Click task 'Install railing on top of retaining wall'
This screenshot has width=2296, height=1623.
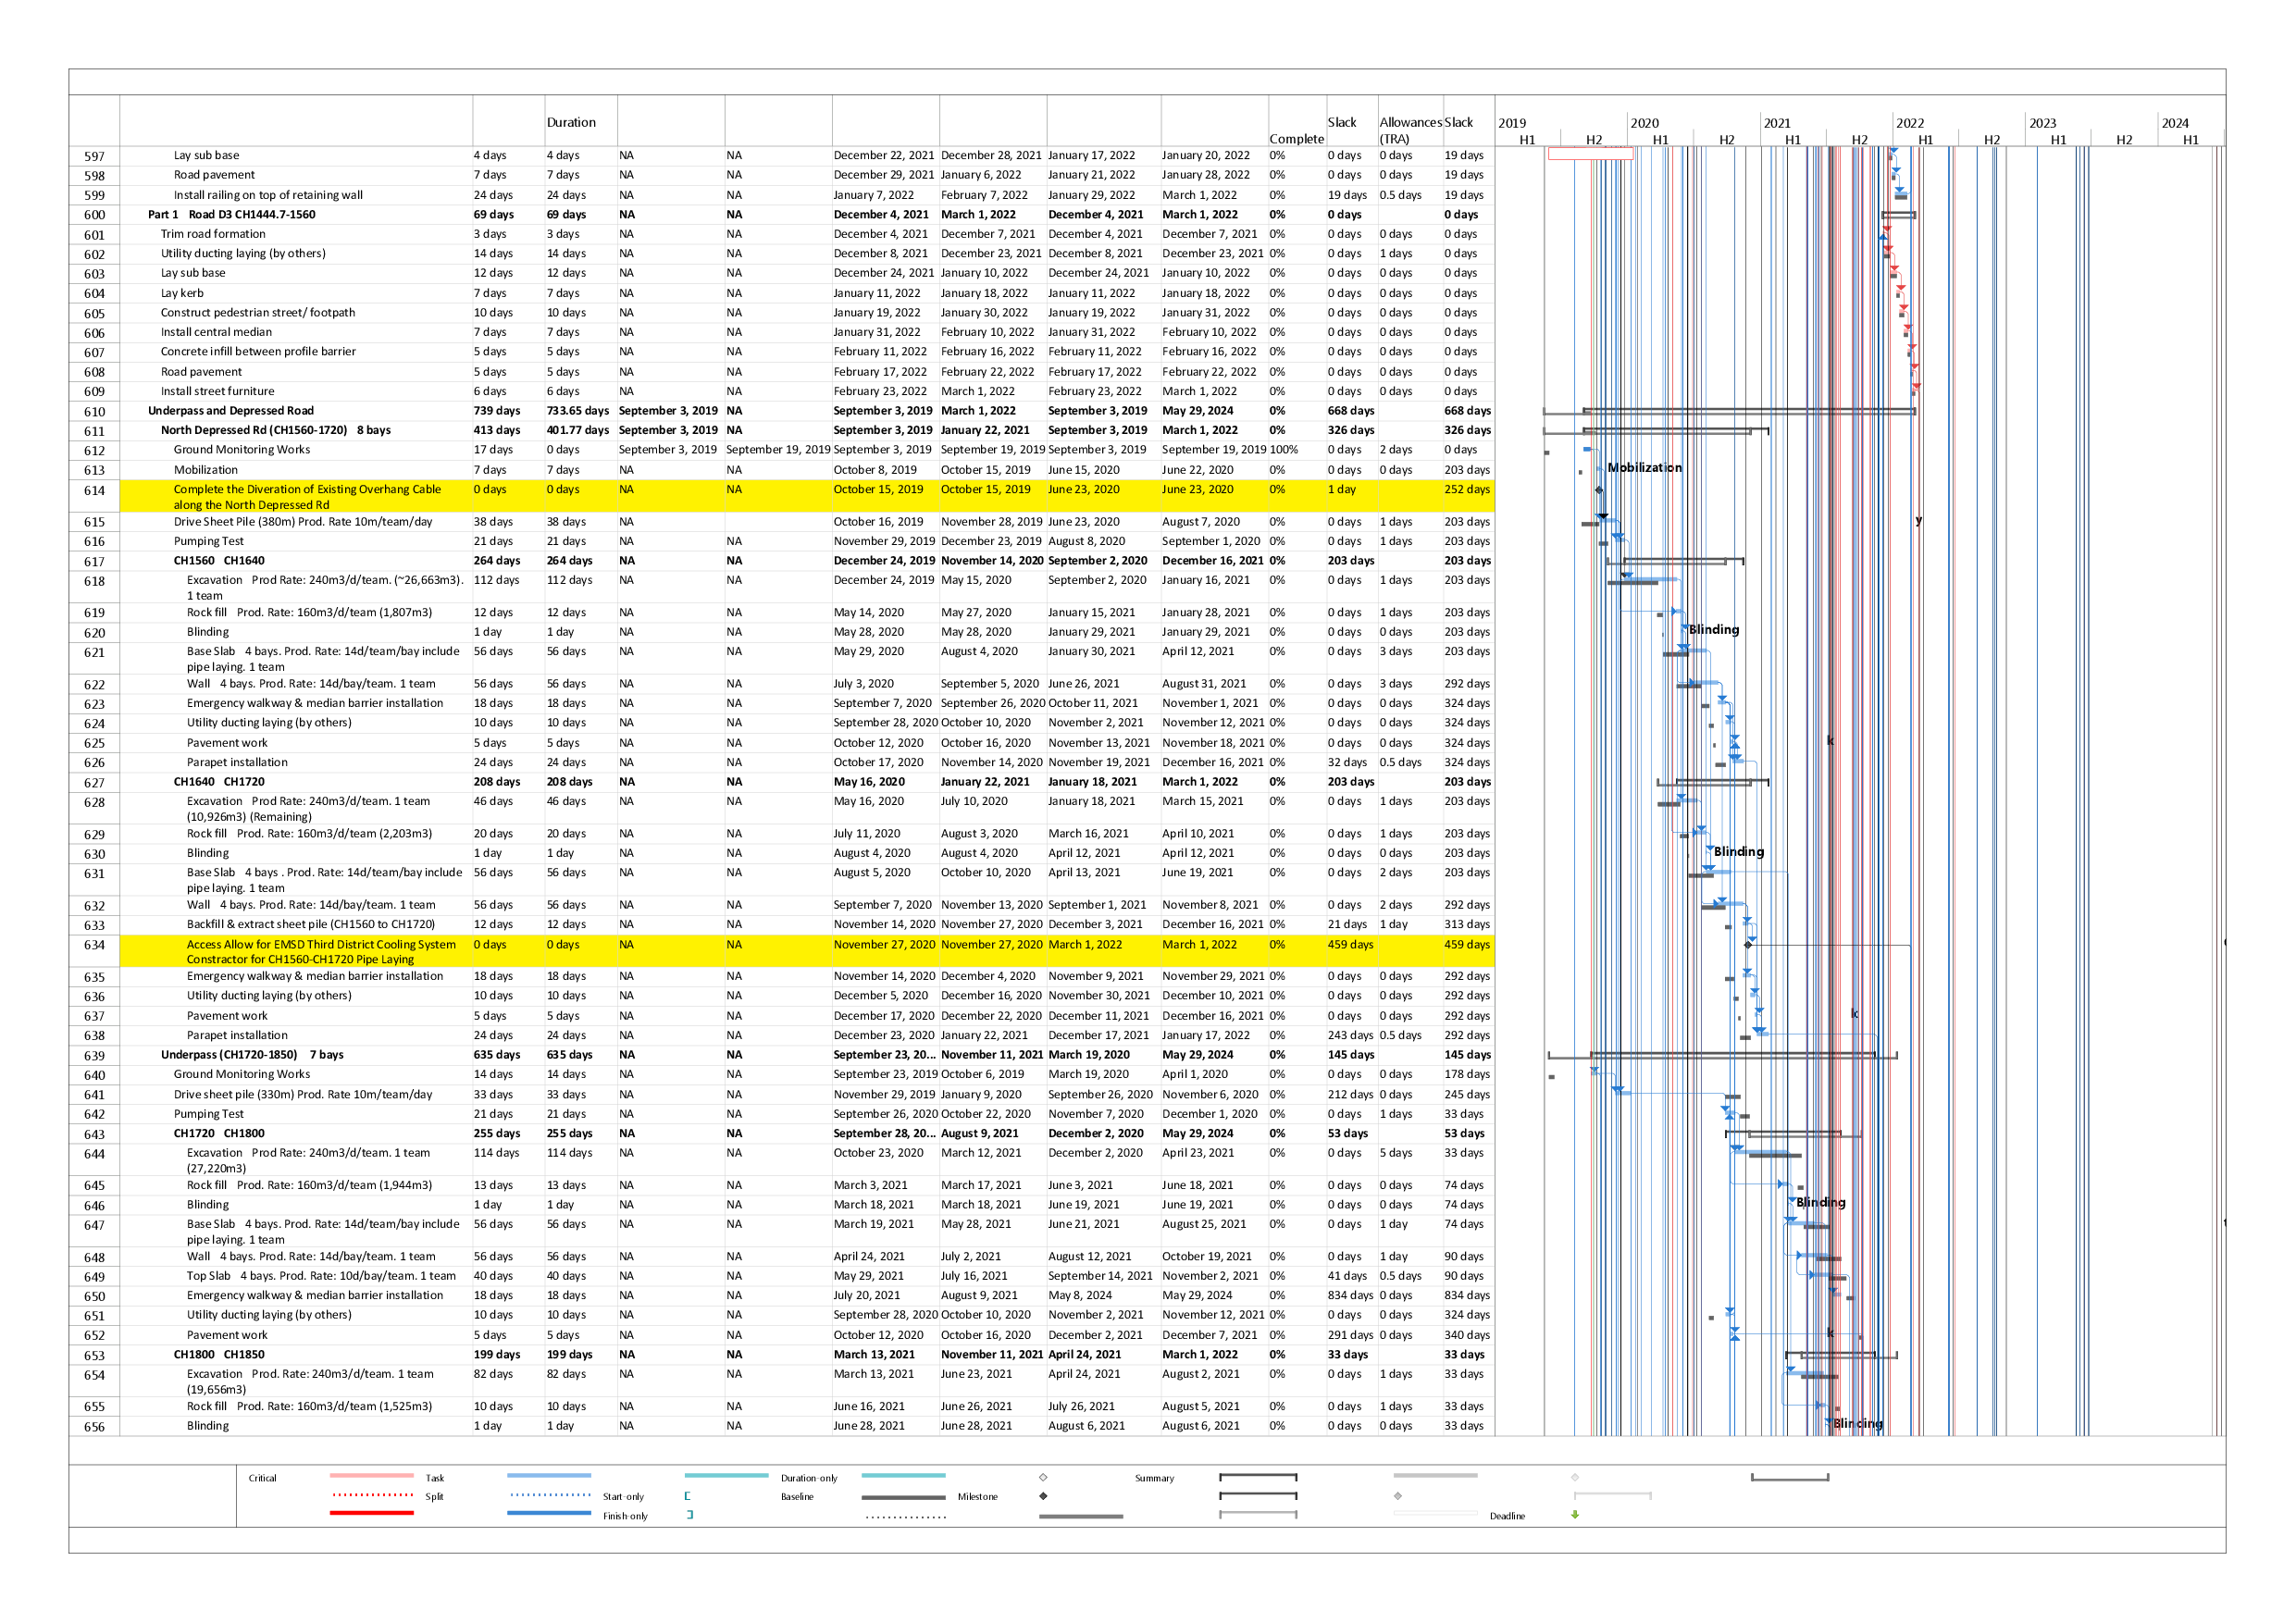(x=268, y=195)
